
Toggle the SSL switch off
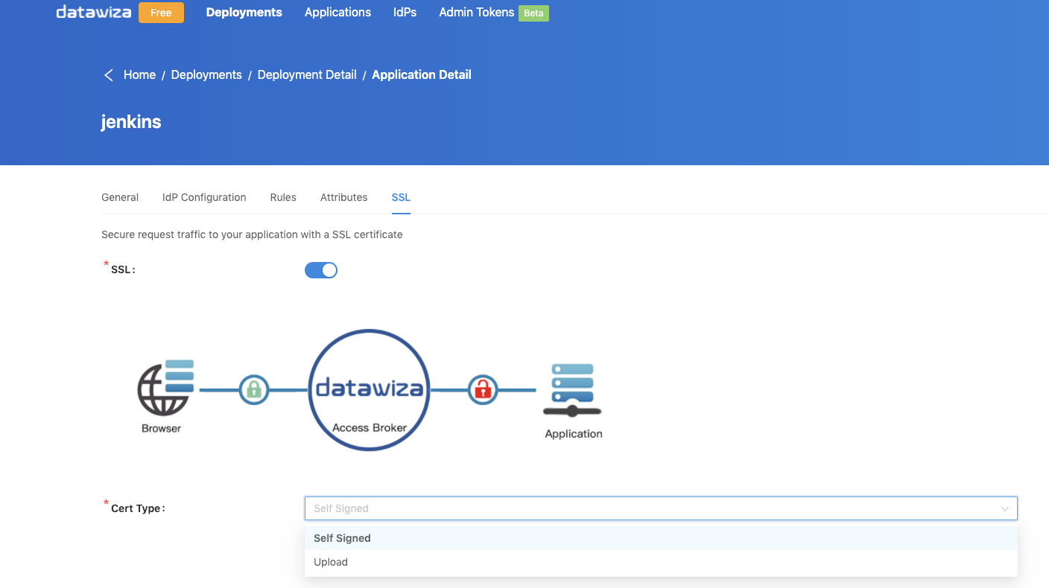point(321,270)
